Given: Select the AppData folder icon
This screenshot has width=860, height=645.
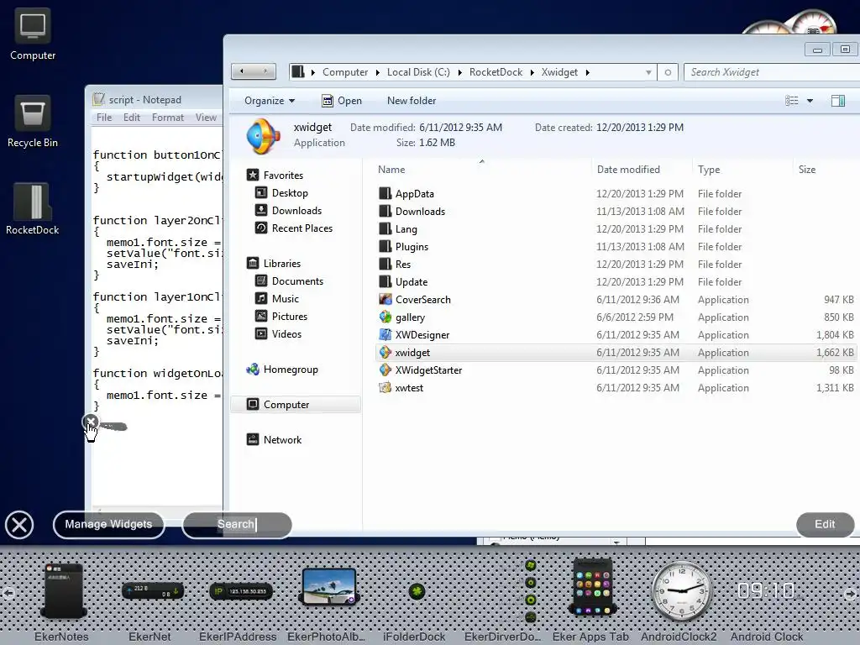Looking at the screenshot, I should (x=385, y=194).
